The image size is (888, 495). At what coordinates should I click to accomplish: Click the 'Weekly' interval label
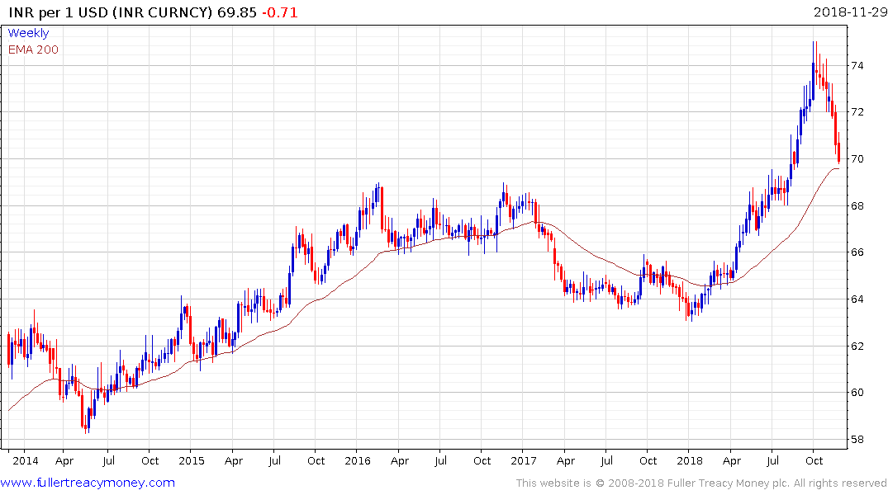[x=28, y=33]
